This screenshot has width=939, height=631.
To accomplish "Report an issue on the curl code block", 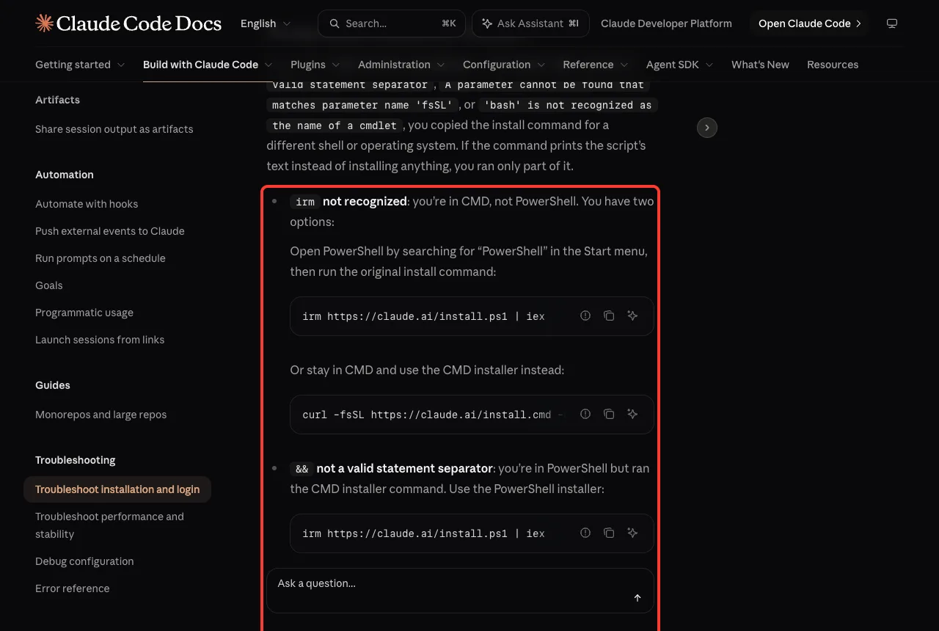I will (x=585, y=414).
